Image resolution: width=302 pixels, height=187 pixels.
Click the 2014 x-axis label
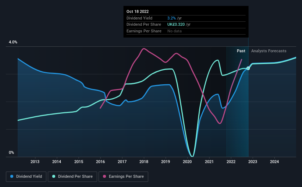pyautogui.click(x=57, y=162)
